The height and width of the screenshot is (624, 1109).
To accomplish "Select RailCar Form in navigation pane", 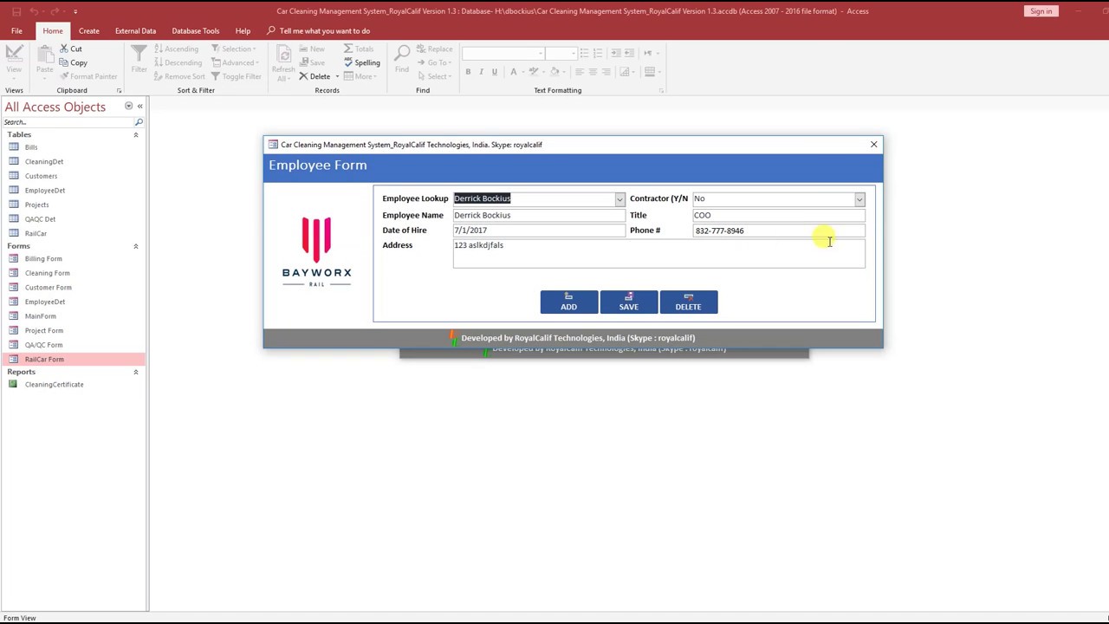I will pyautogui.click(x=73, y=360).
